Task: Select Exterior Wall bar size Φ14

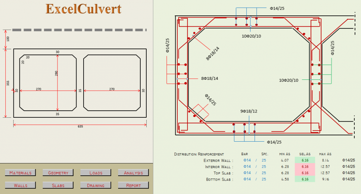Action: pos(247,160)
